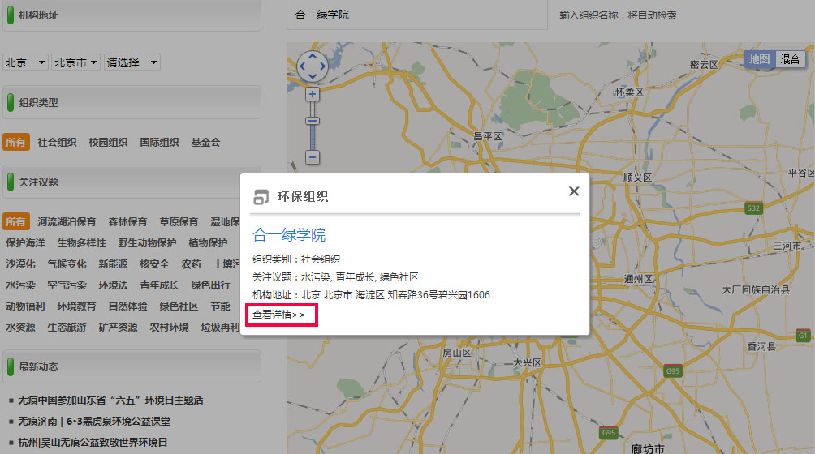Switch map to 地图 view

point(759,59)
